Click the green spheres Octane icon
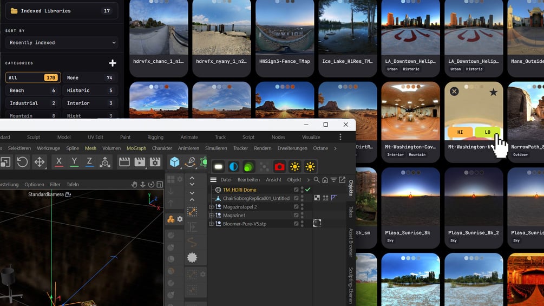 [x=248, y=167]
